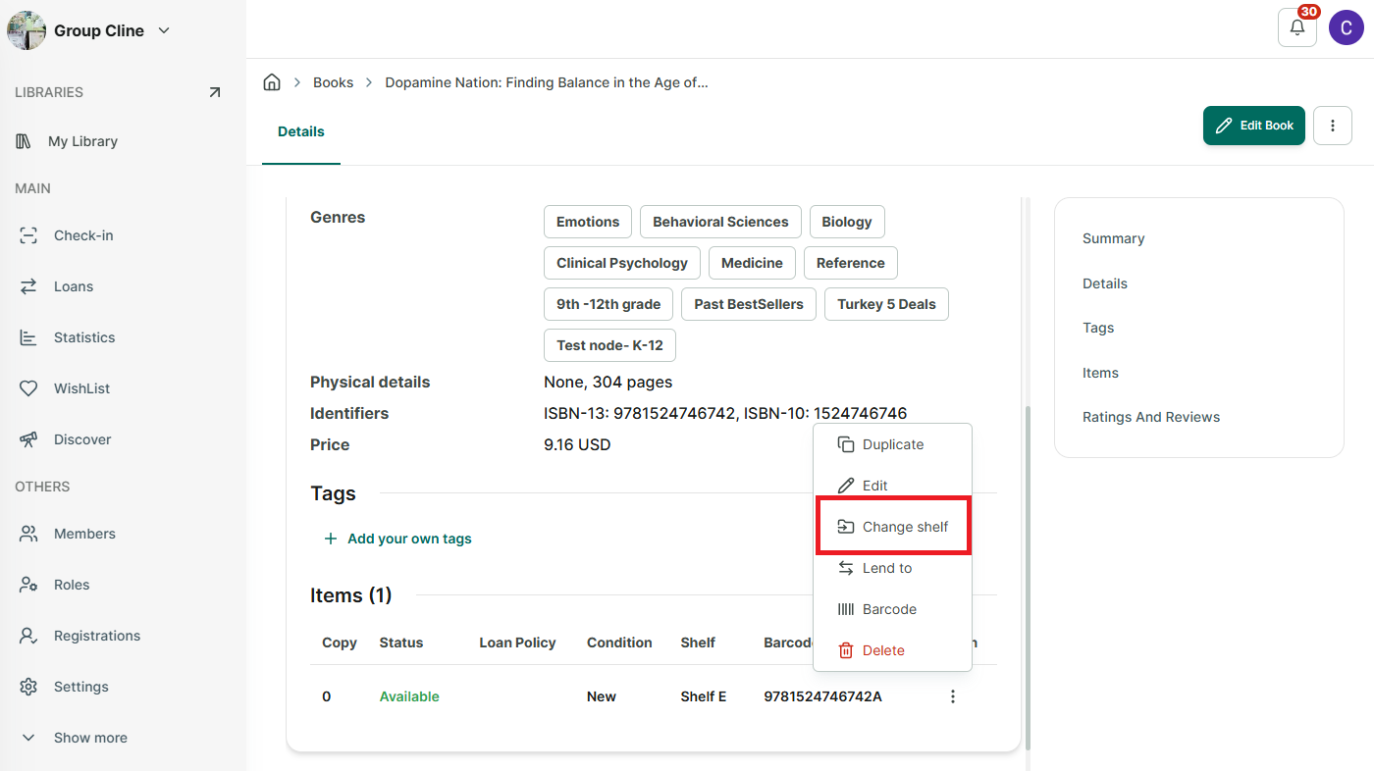Image resolution: width=1374 pixels, height=771 pixels.
Task: Open row options for copy 0
Action: (x=952, y=696)
